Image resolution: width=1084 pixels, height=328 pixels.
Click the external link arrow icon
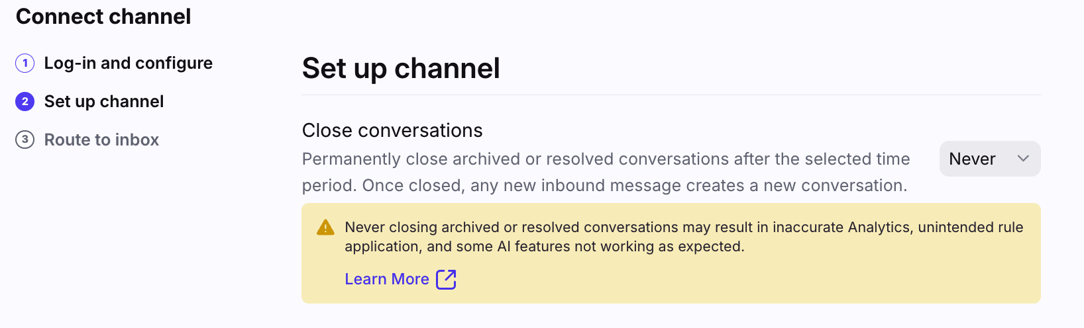coord(446,279)
